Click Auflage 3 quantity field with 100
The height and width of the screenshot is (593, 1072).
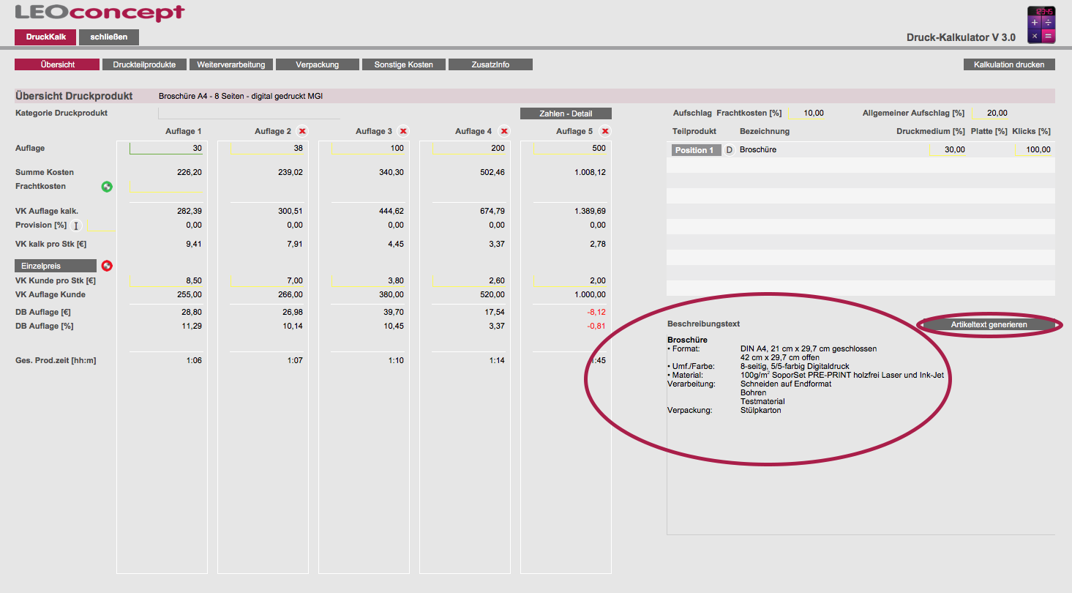(x=369, y=148)
